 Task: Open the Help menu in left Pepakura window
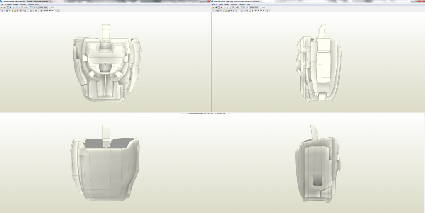[x=37, y=5]
